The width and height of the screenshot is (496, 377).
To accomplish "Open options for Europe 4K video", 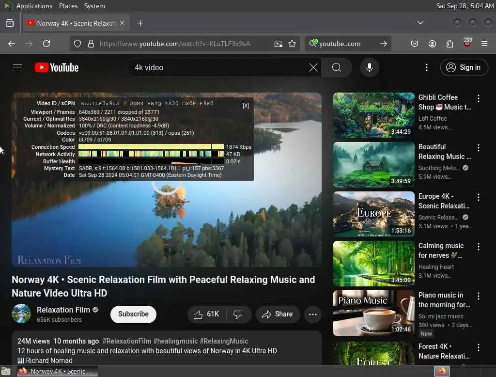I will click(x=479, y=197).
